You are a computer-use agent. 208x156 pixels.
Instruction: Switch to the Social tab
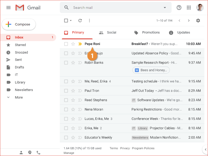tap(112, 32)
